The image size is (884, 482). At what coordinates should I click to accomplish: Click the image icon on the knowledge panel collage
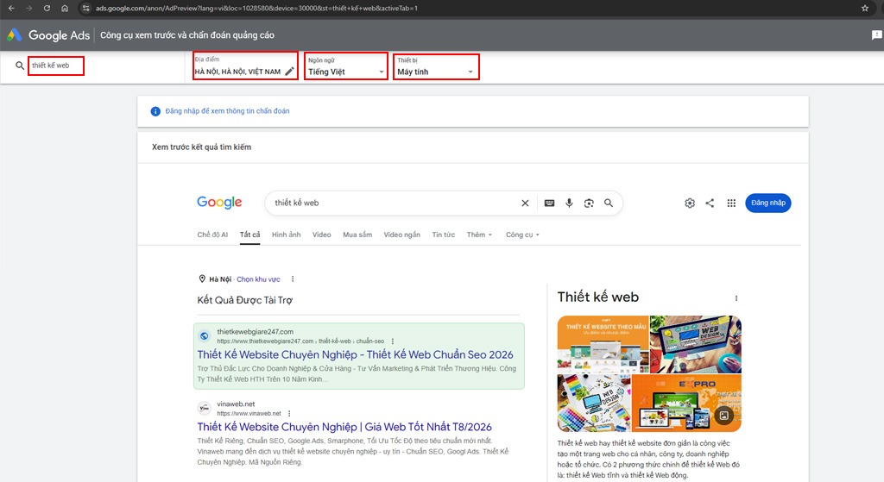pyautogui.click(x=724, y=416)
